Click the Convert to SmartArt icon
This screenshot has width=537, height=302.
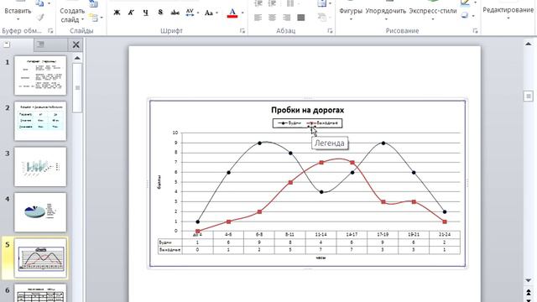click(x=321, y=17)
